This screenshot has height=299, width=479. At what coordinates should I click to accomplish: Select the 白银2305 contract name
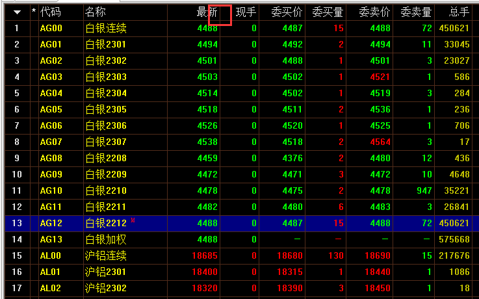(106, 109)
